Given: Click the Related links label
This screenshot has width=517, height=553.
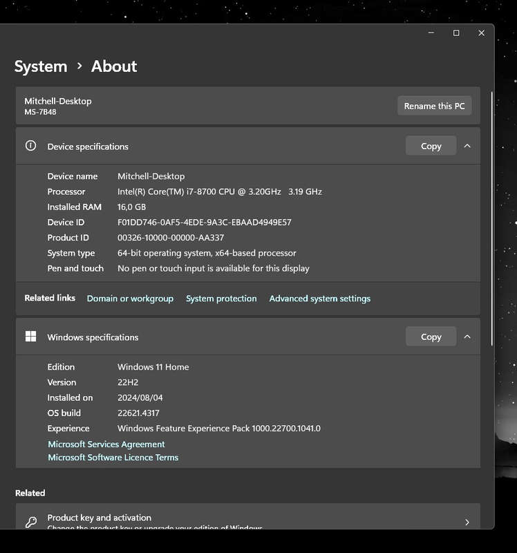Looking at the screenshot, I should coord(50,298).
